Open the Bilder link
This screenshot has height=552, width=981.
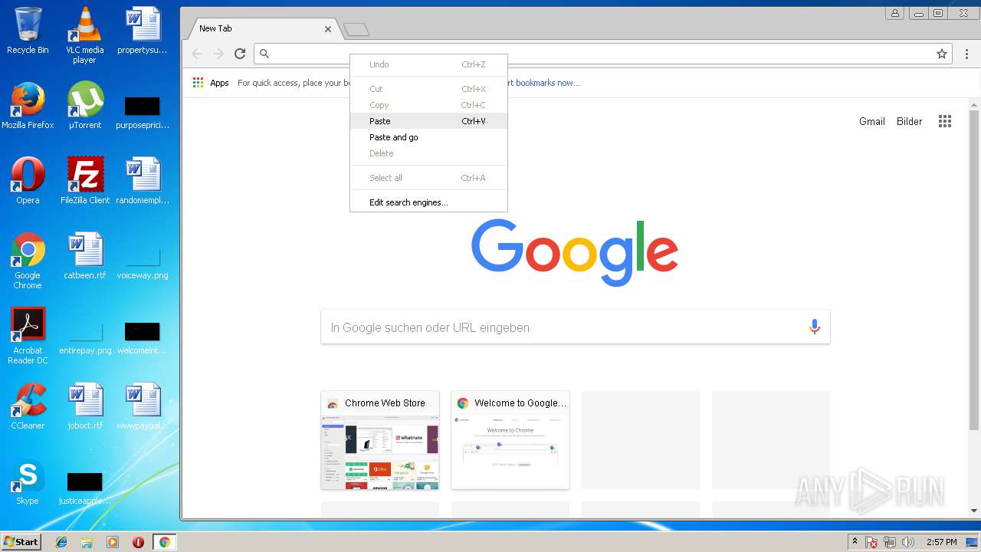[910, 121]
